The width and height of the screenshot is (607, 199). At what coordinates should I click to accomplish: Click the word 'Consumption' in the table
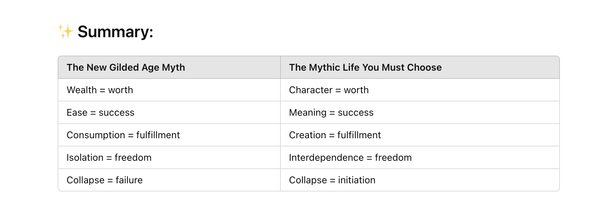pyautogui.click(x=96, y=135)
